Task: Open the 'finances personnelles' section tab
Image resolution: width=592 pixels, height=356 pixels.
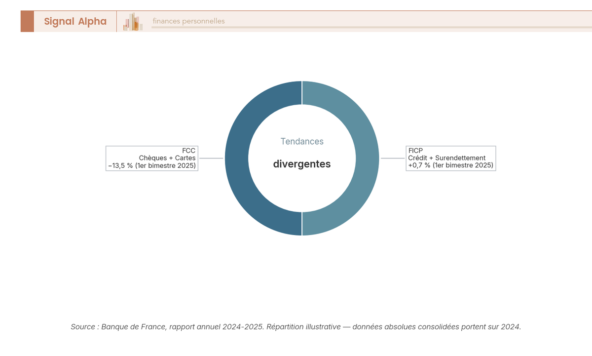Action: point(189,21)
